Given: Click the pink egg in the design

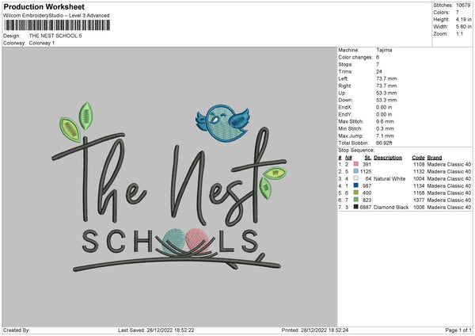Looking at the screenshot, I should (x=198, y=241).
